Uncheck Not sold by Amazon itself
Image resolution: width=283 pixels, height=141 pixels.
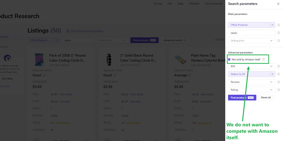pos(229,59)
